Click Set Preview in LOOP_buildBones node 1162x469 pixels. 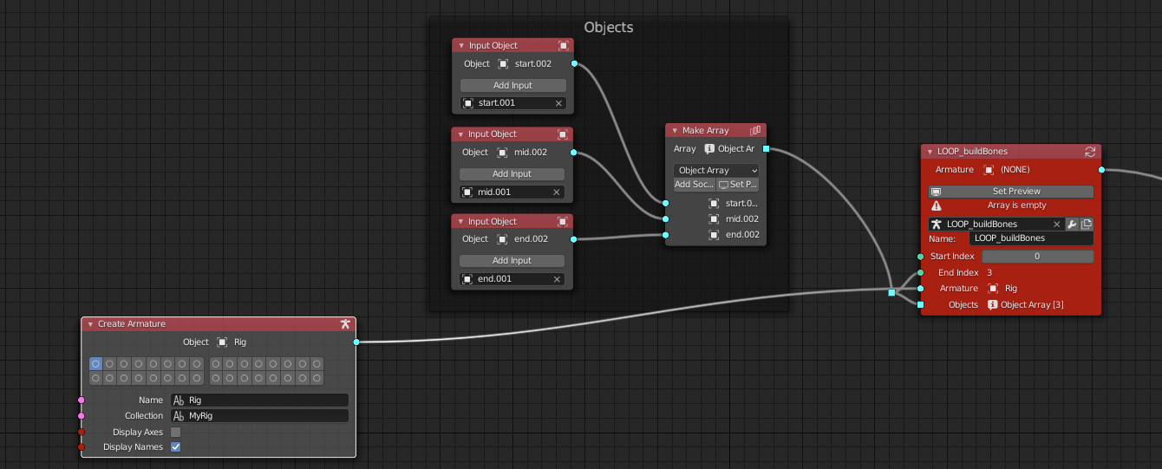point(1011,192)
